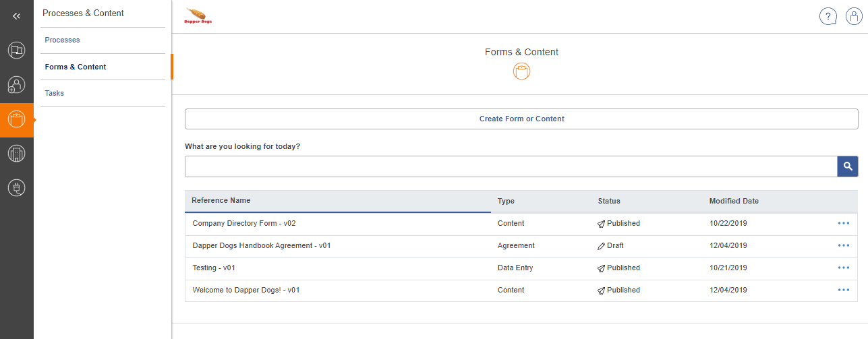Open more options for Welcome to Dapper Dogs
The width and height of the screenshot is (868, 339).
tap(843, 290)
